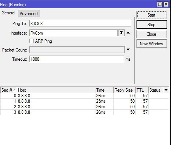Close the Ping window with X icon
171x145 pixels.
[x=166, y=4]
